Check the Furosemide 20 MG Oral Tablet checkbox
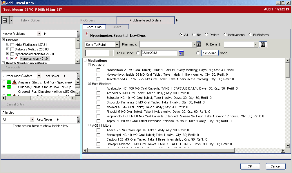 [98, 70]
